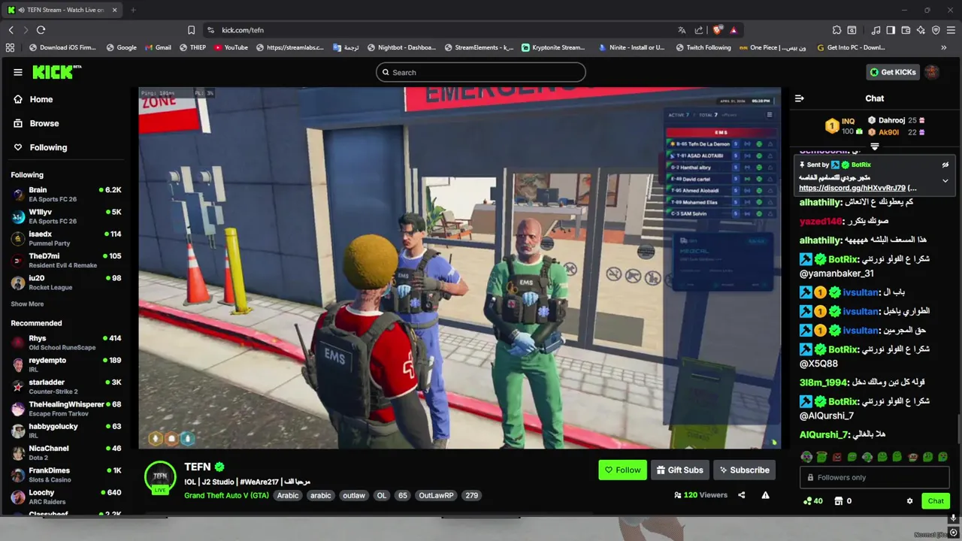Open the Brave Wallet icon
The height and width of the screenshot is (541, 962).
click(x=906, y=30)
